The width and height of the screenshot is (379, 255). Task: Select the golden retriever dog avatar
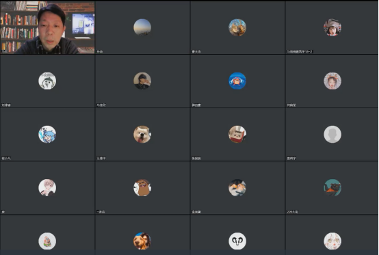click(x=142, y=241)
